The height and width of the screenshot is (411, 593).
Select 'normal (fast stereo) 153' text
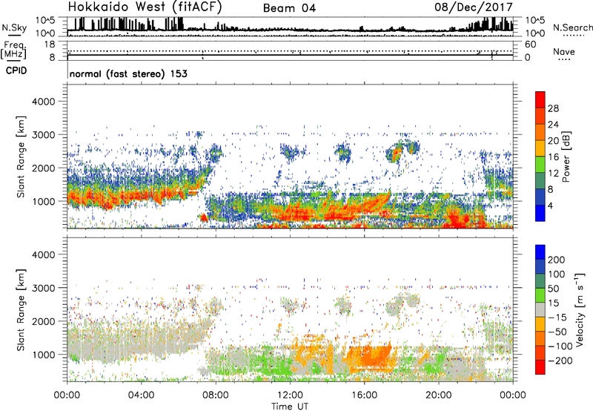click(128, 73)
